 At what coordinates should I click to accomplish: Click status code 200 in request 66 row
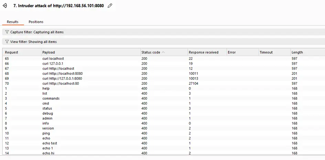coord(144,64)
